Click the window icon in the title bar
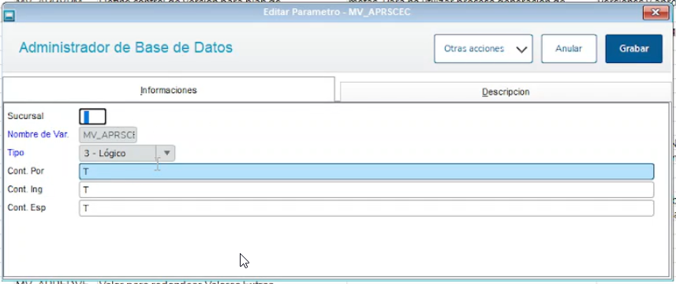Viewport: 676px width, 284px height. coord(9,16)
